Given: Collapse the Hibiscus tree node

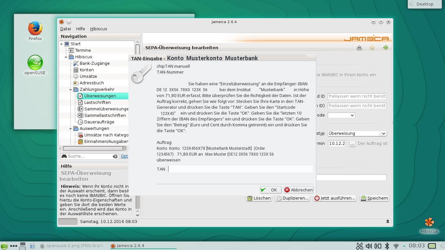Looking at the screenshot, I should 66,57.
